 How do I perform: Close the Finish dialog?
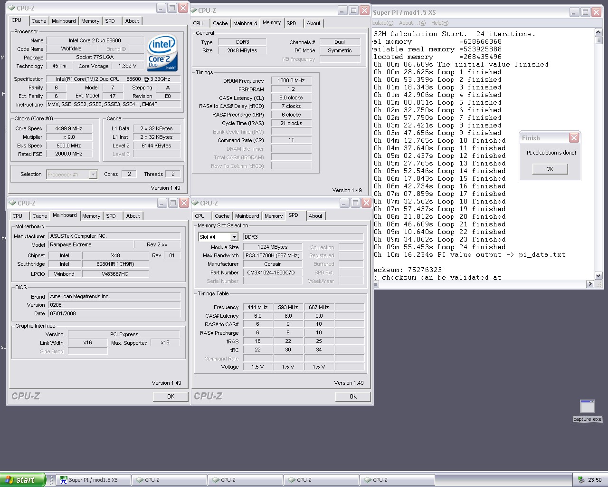point(574,138)
